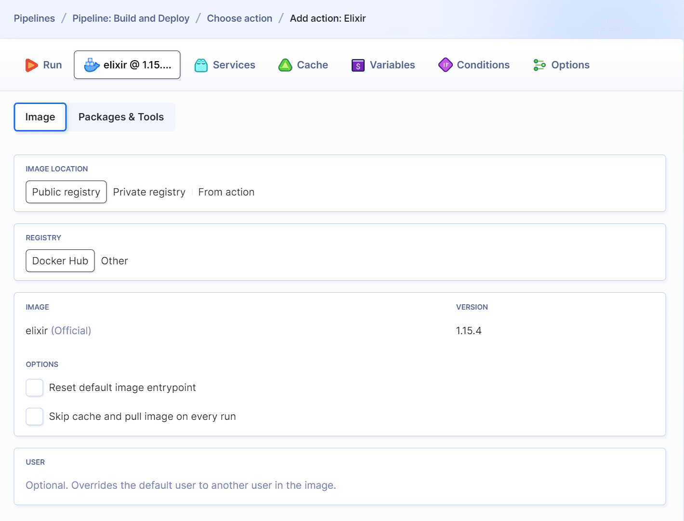
Task: Click the green Cache triangle icon
Action: [285, 65]
